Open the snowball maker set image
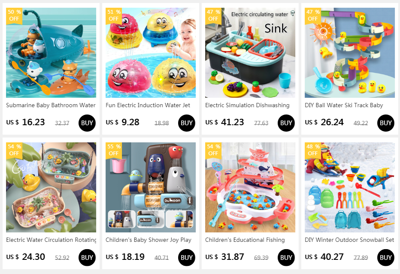400x274 pixels. (x=349, y=187)
